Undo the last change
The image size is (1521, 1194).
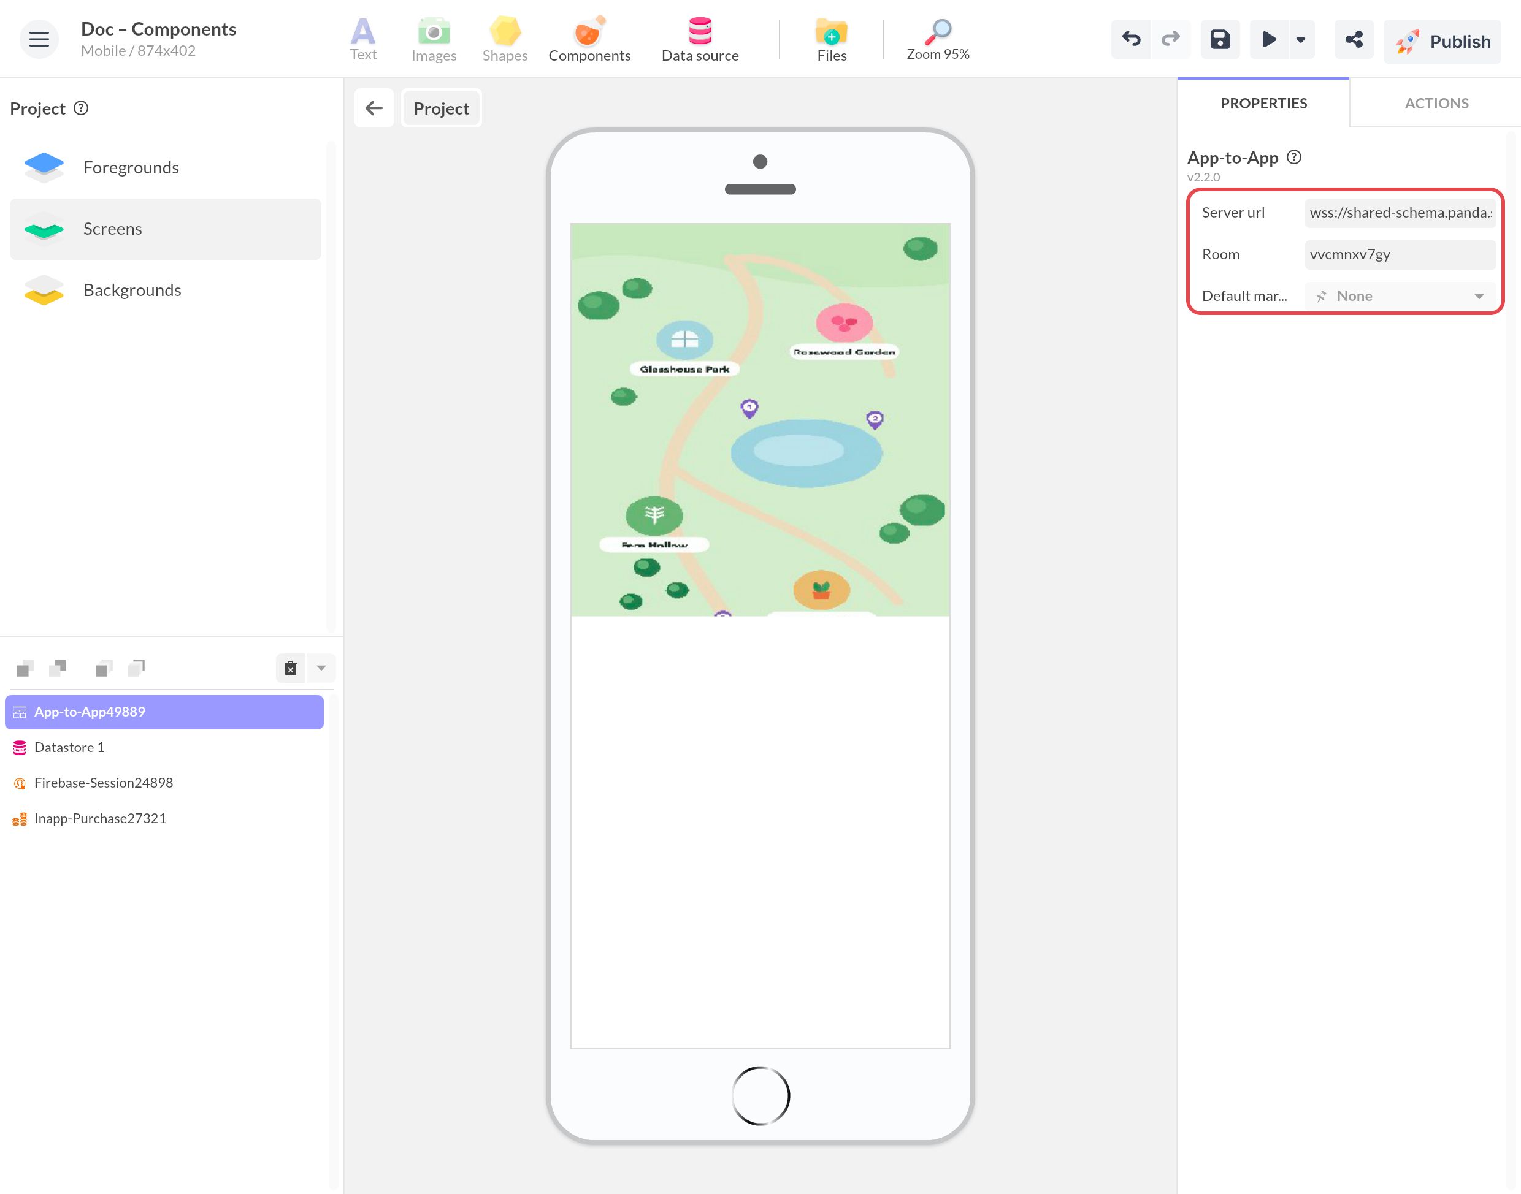pyautogui.click(x=1131, y=39)
